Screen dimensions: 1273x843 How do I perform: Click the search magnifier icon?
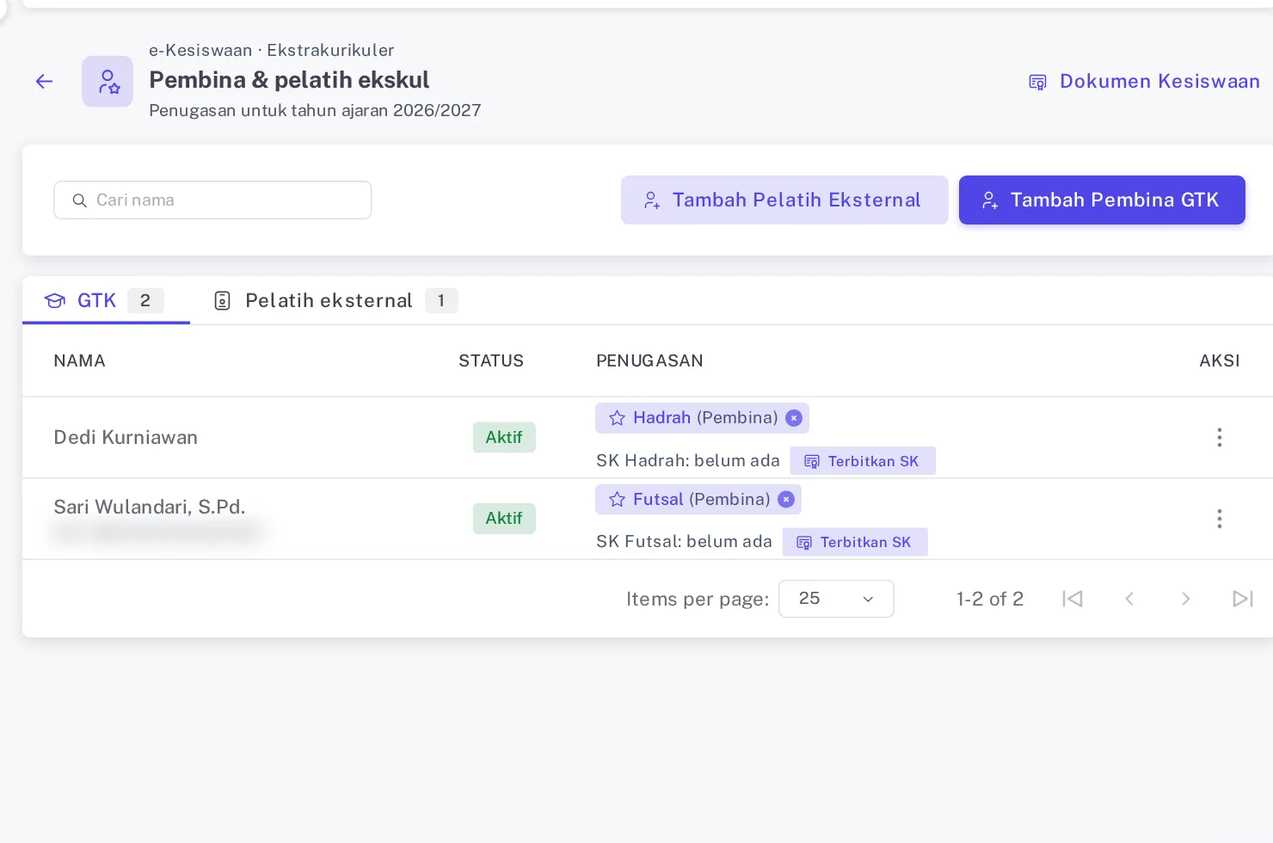click(79, 200)
